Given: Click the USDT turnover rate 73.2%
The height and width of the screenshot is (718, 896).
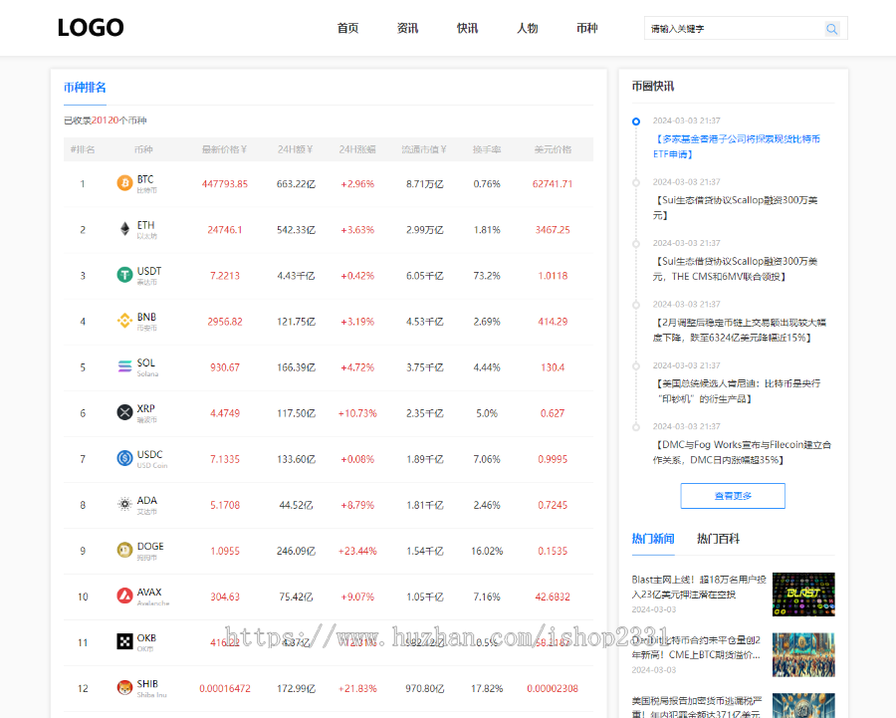Looking at the screenshot, I should pyautogui.click(x=486, y=276).
